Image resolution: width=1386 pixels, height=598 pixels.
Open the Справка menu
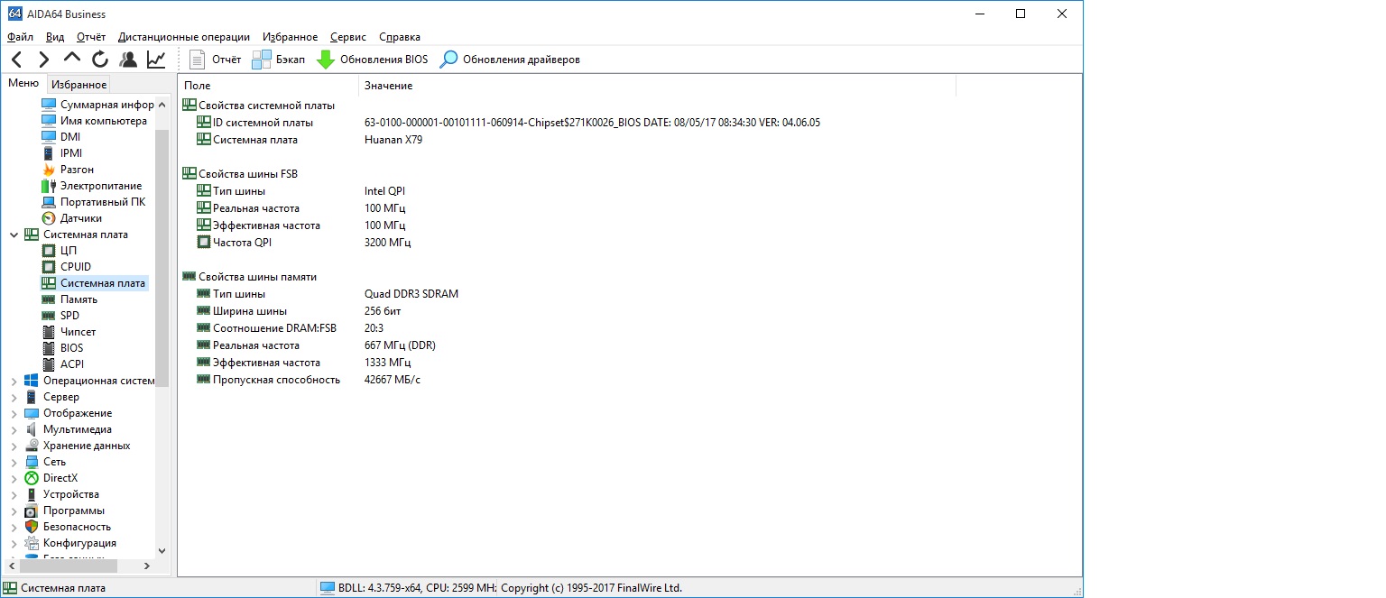(400, 37)
